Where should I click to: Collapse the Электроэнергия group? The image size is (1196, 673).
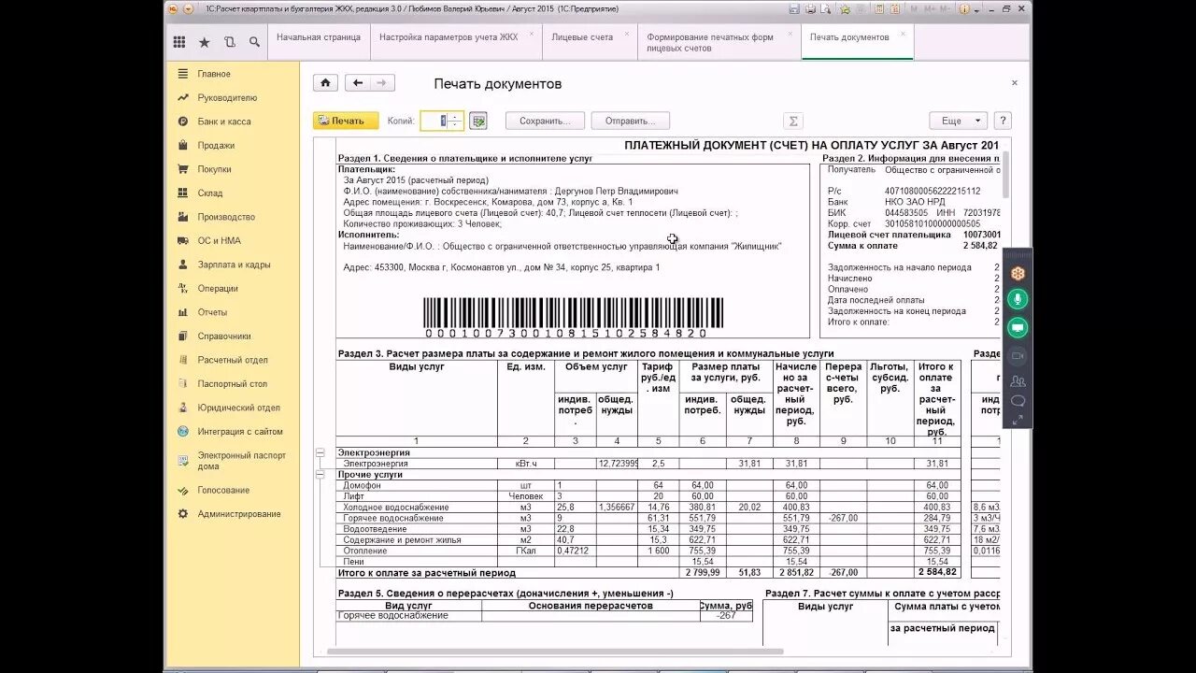coord(320,452)
